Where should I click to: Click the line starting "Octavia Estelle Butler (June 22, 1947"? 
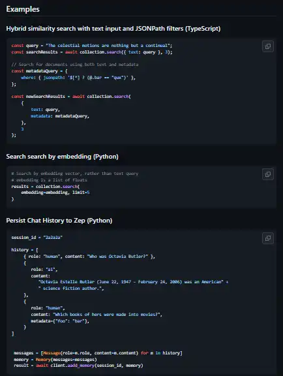click(133, 282)
